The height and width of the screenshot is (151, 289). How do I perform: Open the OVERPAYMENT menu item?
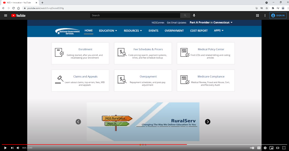tap(174, 31)
